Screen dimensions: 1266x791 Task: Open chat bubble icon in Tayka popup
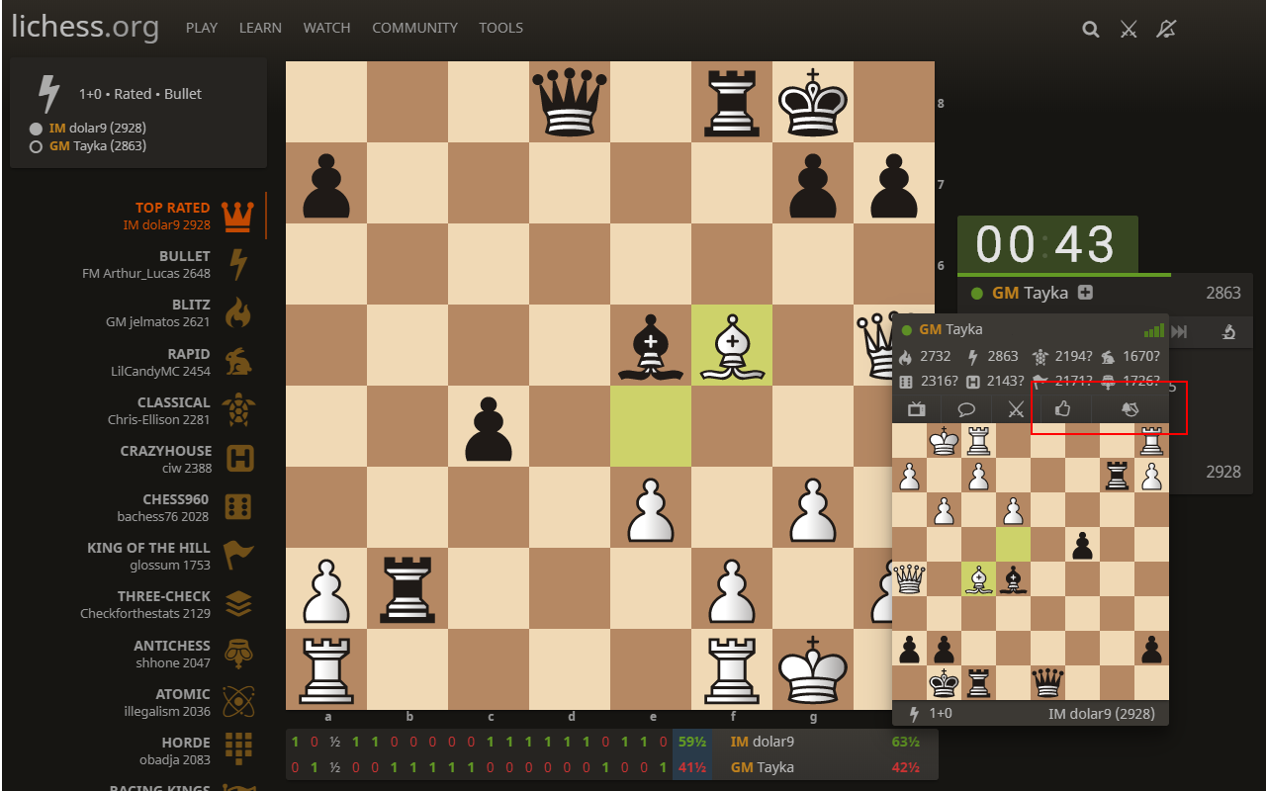coord(966,408)
